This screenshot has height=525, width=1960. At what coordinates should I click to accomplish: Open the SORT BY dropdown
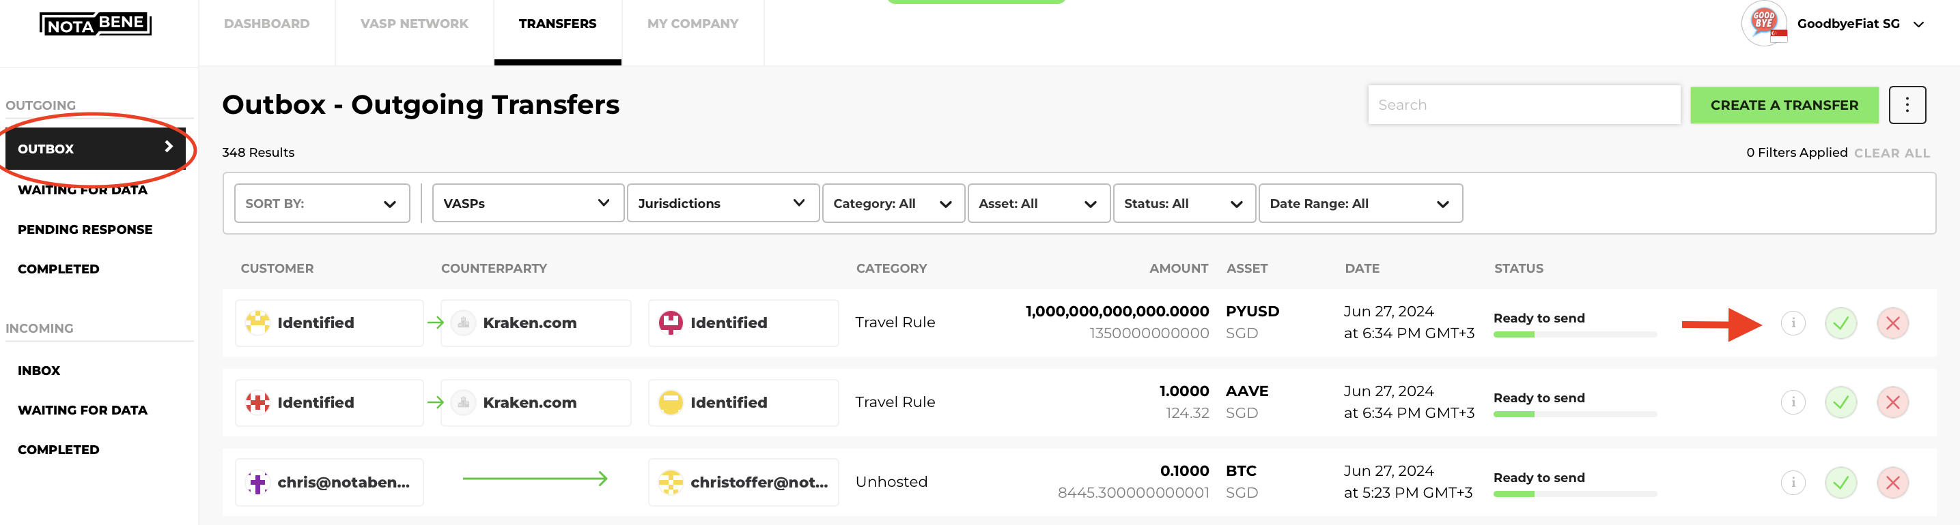[x=322, y=203]
